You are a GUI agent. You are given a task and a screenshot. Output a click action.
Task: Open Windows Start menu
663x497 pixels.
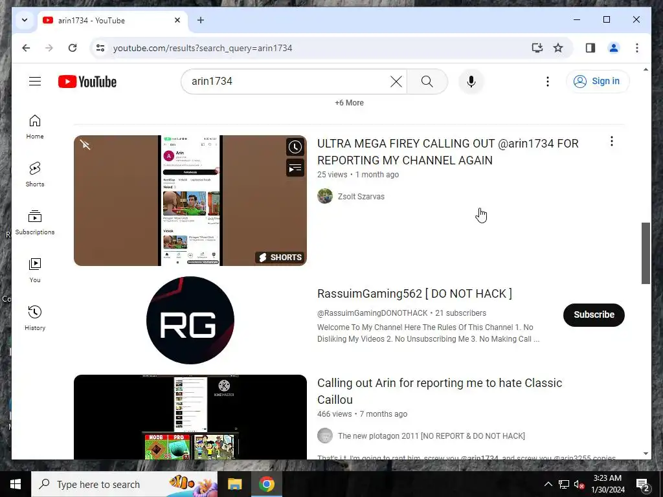(x=16, y=484)
